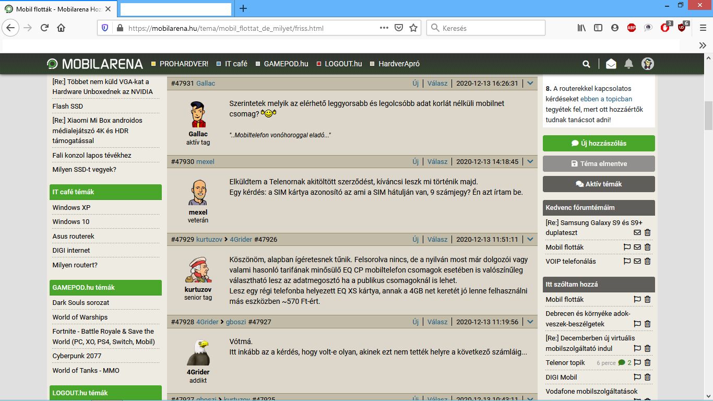Reload the current page

(x=44, y=28)
